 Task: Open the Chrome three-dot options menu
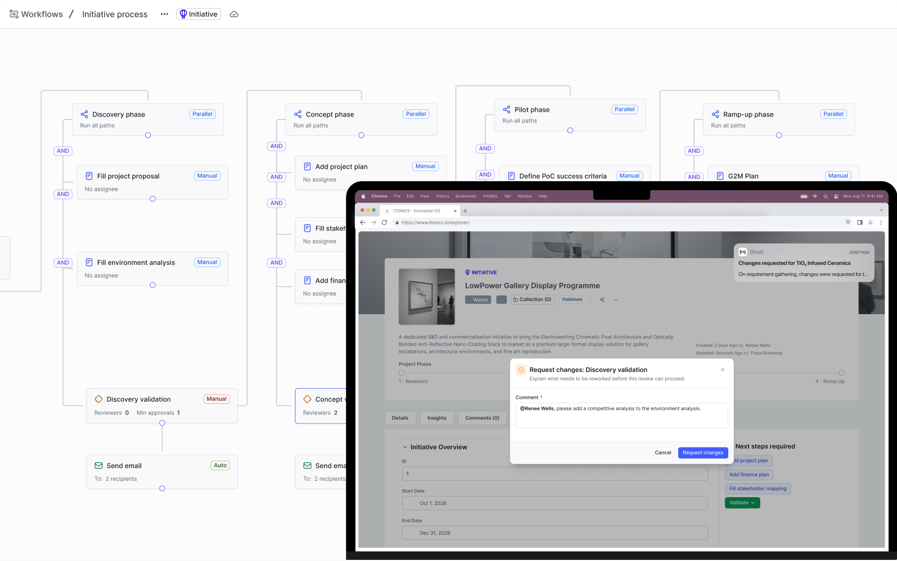click(881, 223)
